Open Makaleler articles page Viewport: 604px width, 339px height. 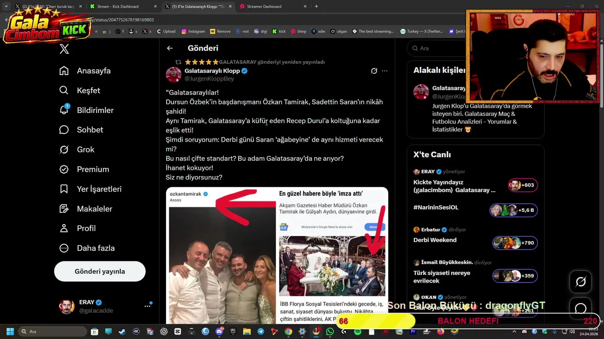pos(85,209)
